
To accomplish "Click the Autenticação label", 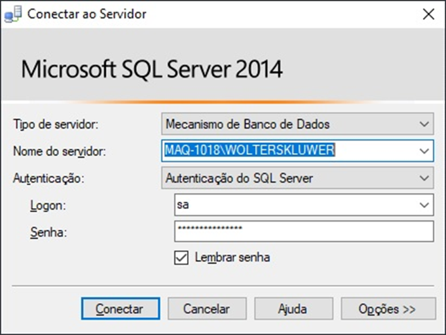I will (48, 179).
